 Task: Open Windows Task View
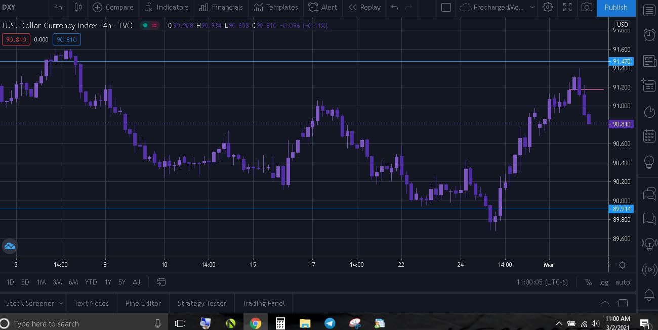point(180,323)
